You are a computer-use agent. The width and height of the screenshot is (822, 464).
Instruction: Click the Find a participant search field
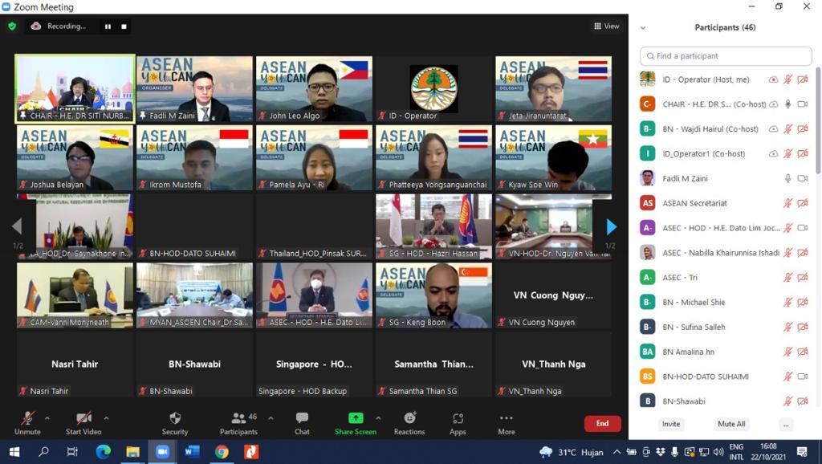[726, 56]
